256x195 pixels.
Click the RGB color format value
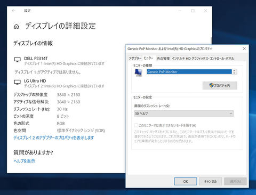coord(61,123)
